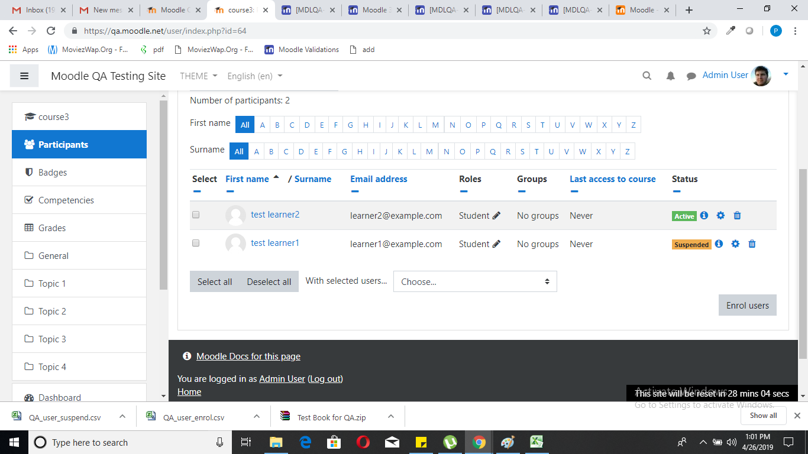Edit role pencil icon for learner2

tap(496, 216)
